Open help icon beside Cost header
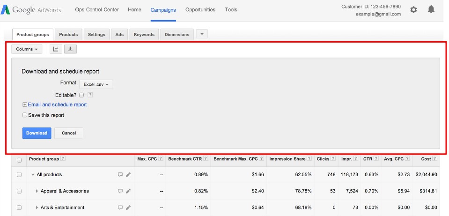The image size is (449, 216). coord(434,158)
